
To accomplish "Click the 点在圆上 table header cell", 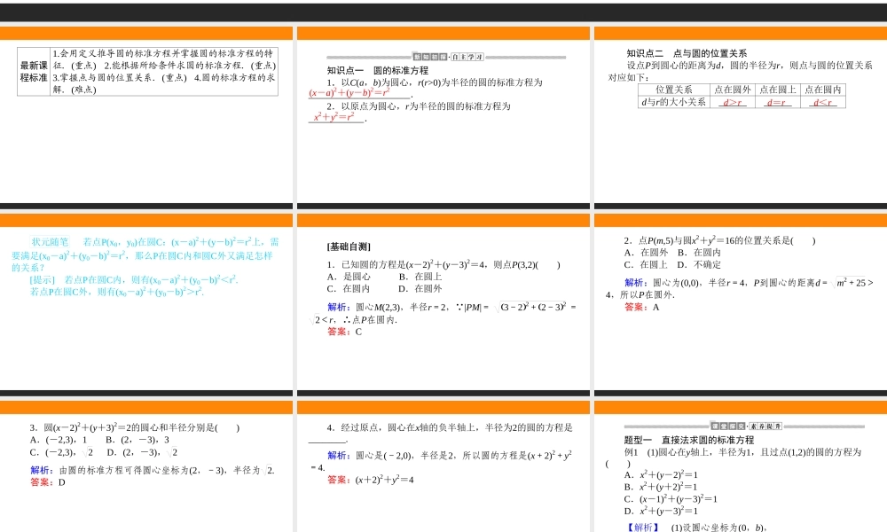I will (x=778, y=90).
